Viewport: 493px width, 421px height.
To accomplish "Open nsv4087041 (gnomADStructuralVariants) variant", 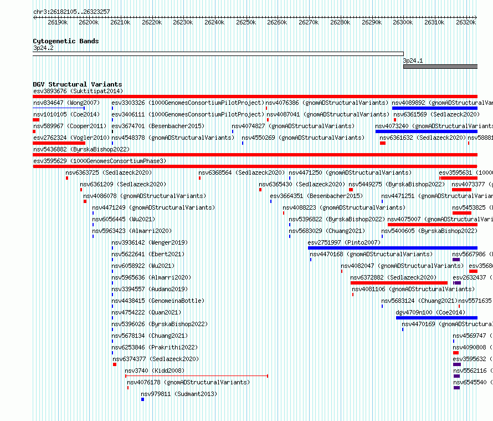I will click(328, 115).
